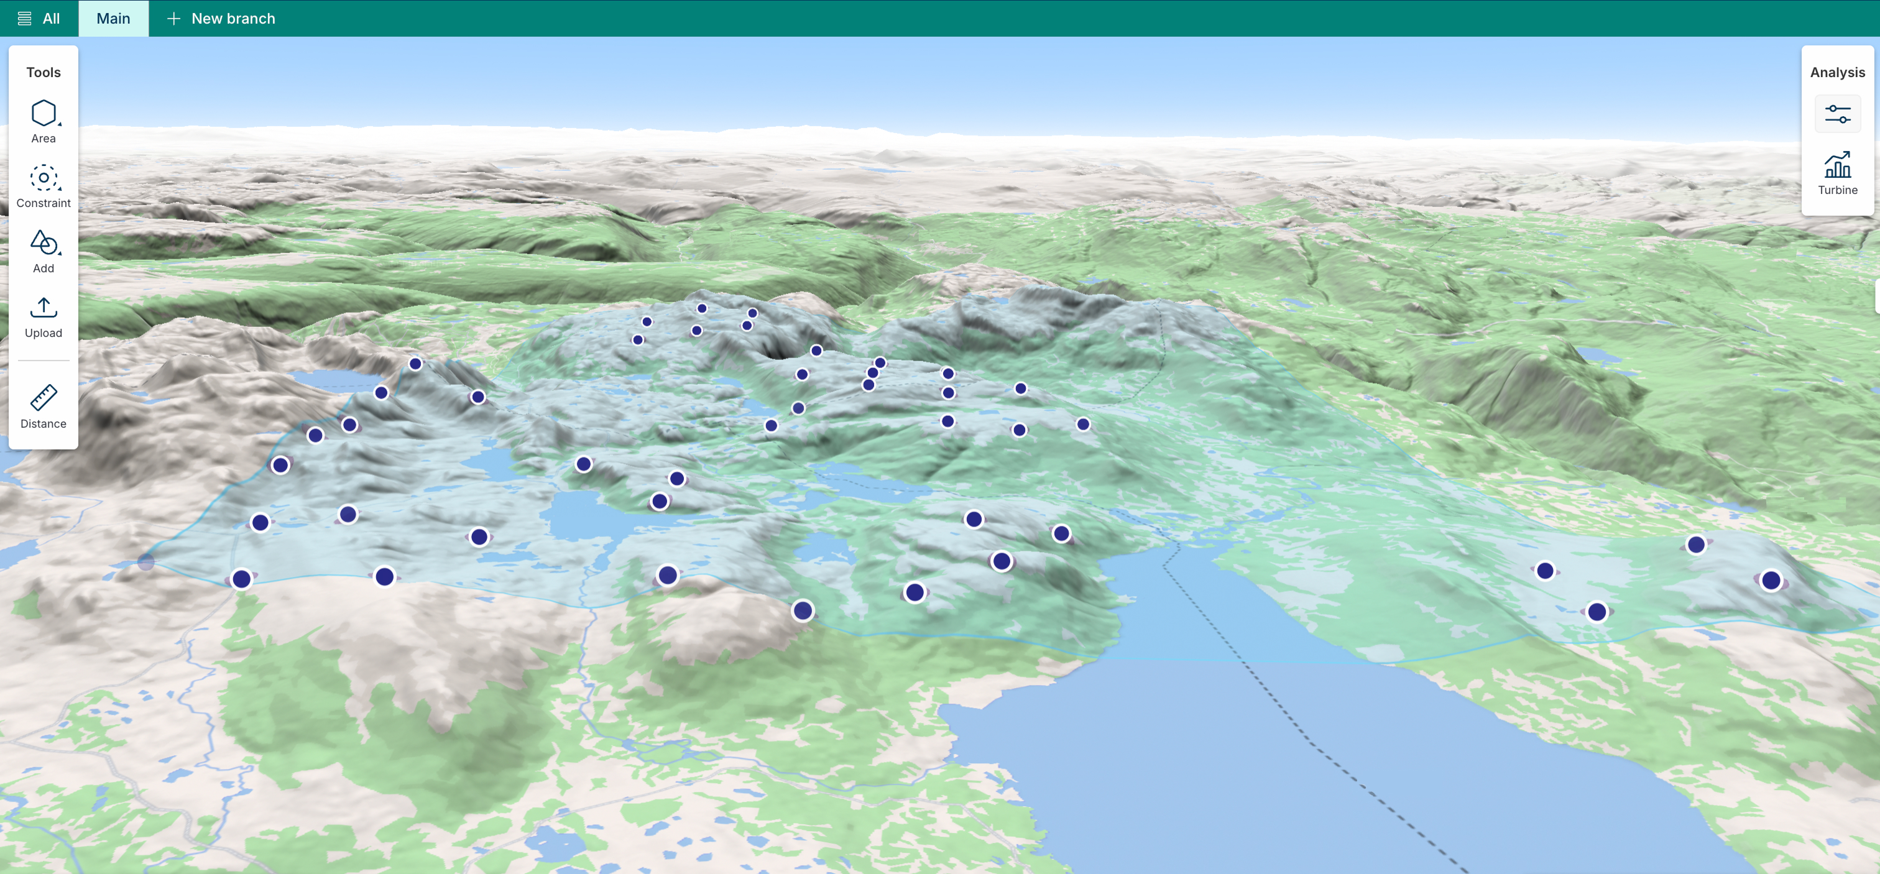
Task: Expand the Constraint tool dropdown arrow
Action: (60, 190)
